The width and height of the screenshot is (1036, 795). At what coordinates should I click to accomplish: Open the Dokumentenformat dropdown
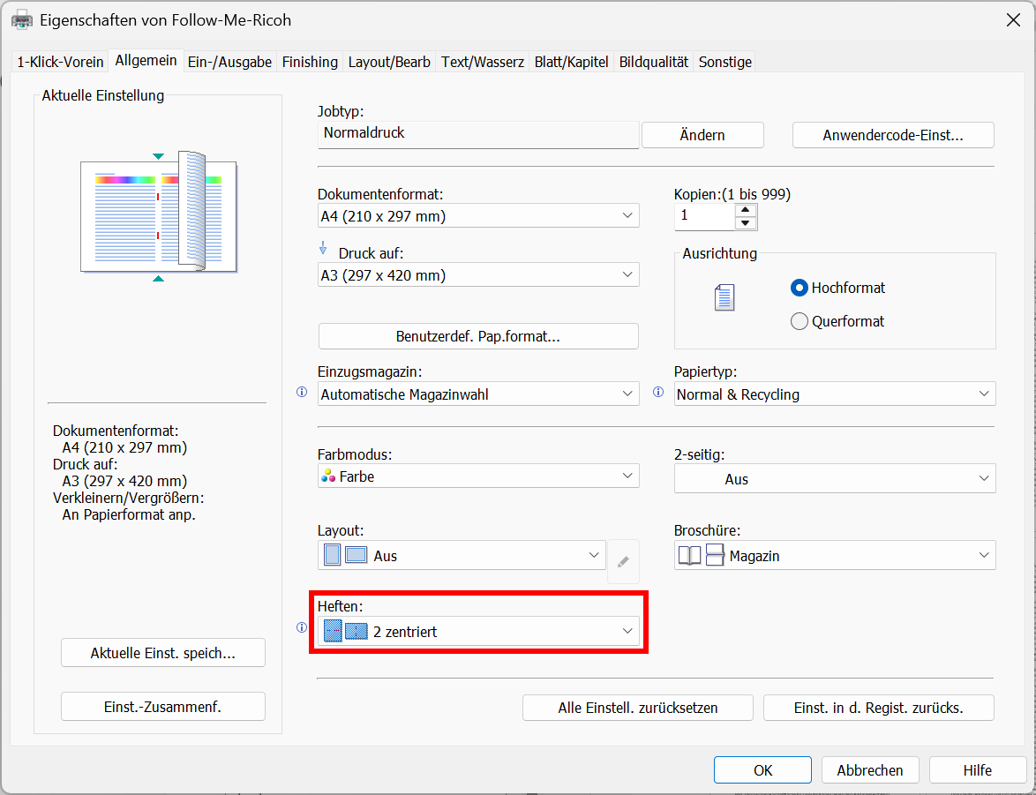click(478, 215)
